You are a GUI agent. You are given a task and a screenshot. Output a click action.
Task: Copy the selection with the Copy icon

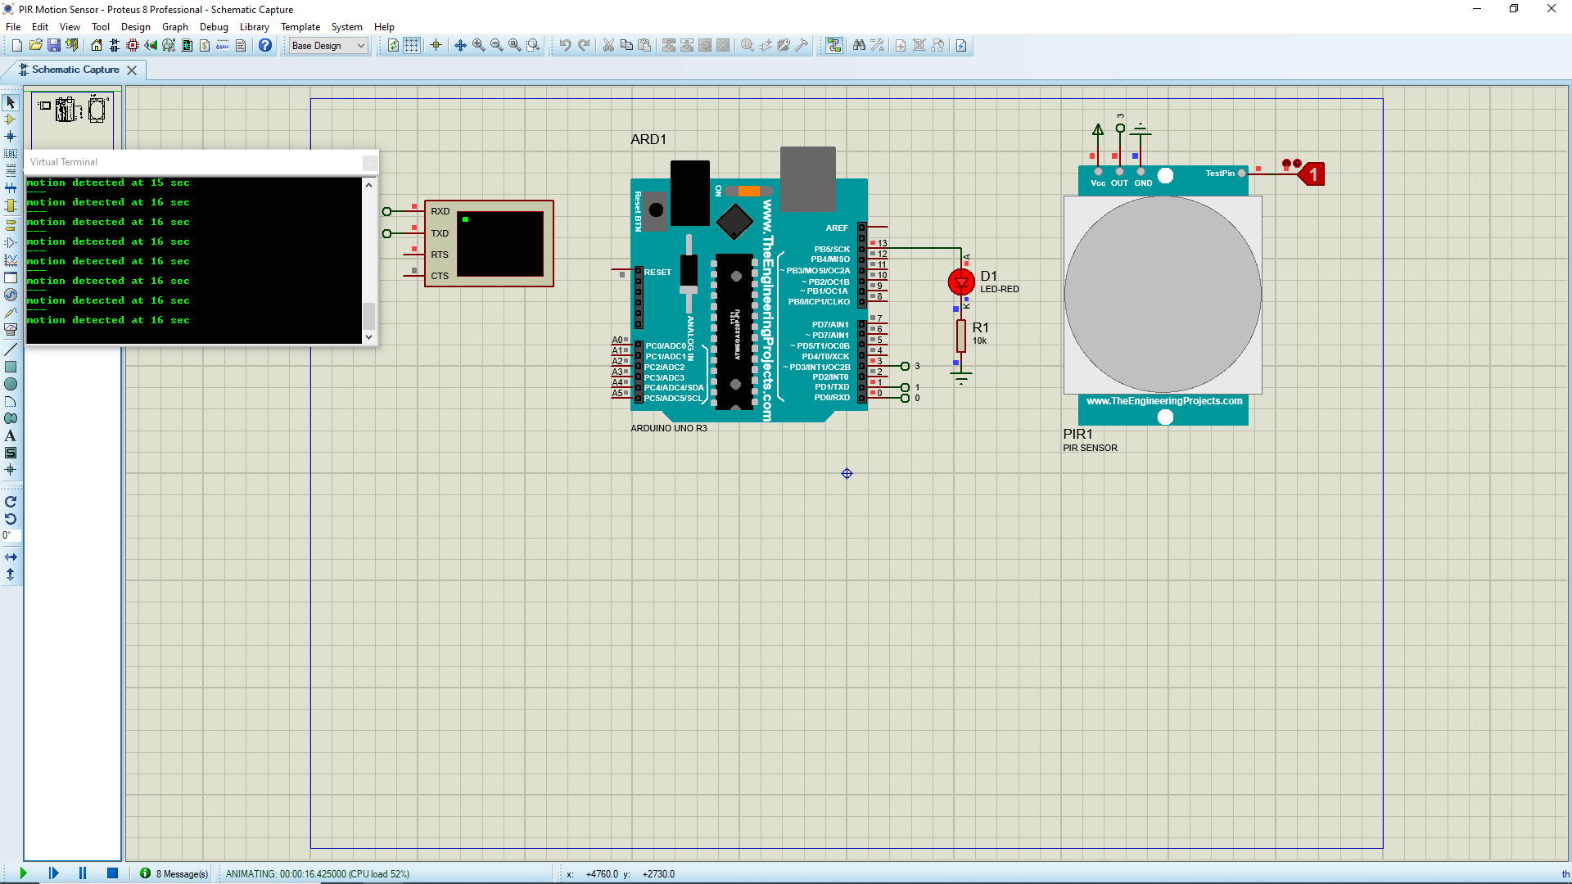(626, 46)
